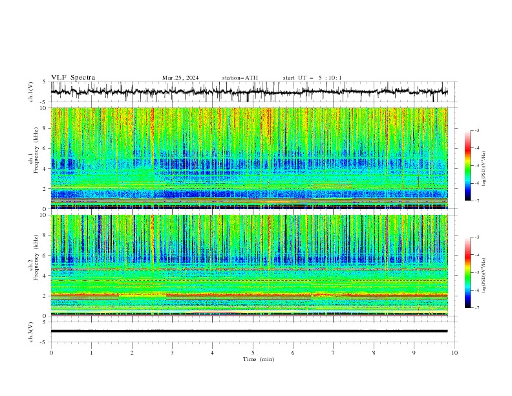Click the ch.2 PSD color scale bar
This screenshot has width=512, height=396.
[467, 272]
